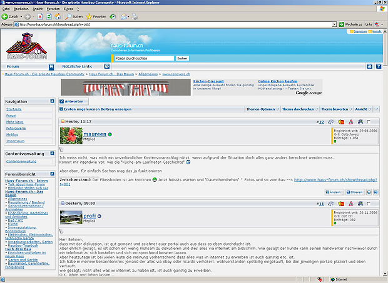Image resolution: width=388 pixels, height=283 pixels.
Task: Open the Mail envelope toolbar icon
Action: coord(124,16)
